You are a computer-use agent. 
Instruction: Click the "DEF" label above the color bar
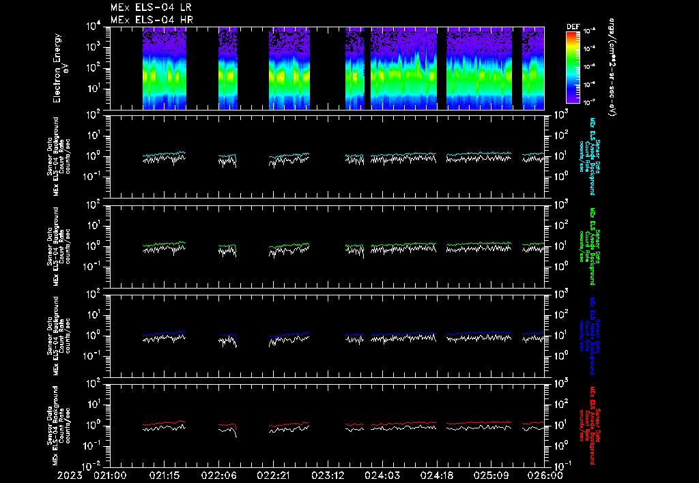[x=573, y=27]
